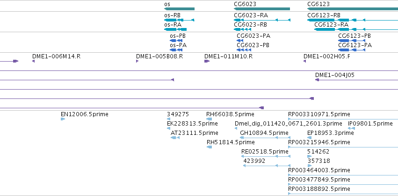
Task: Click the CG6023 gene bar
Action: click(262, 9)
